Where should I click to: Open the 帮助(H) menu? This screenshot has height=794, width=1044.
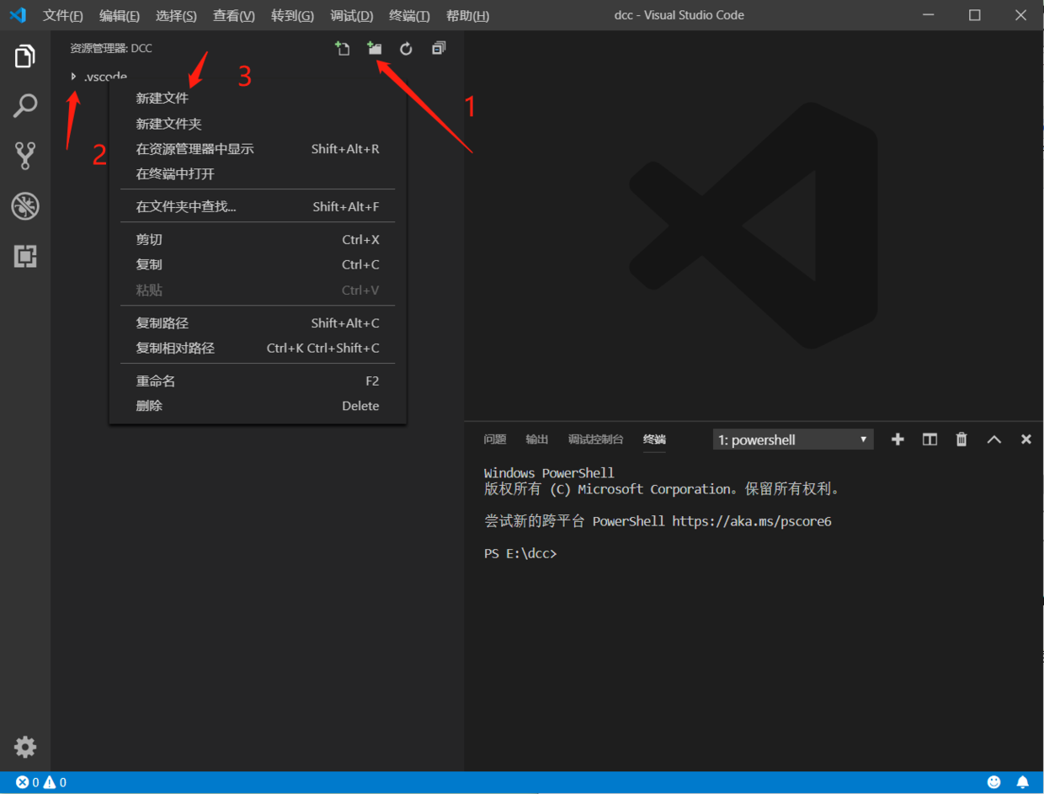coord(467,16)
